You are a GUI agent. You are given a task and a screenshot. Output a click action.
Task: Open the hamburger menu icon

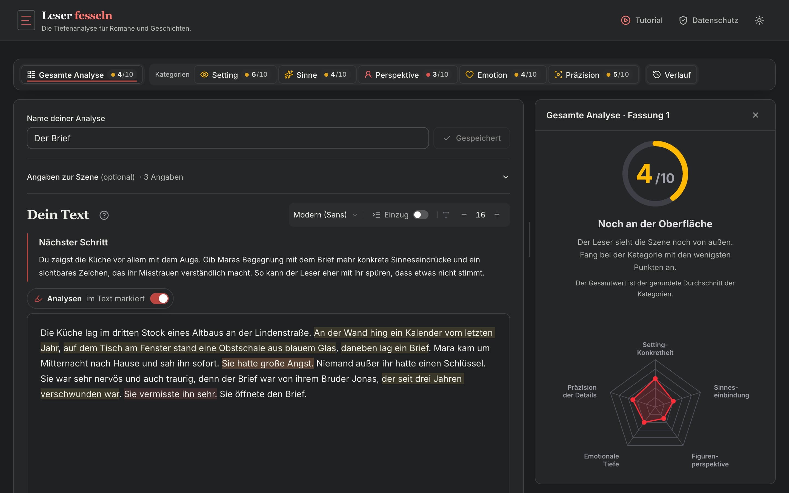point(26,20)
